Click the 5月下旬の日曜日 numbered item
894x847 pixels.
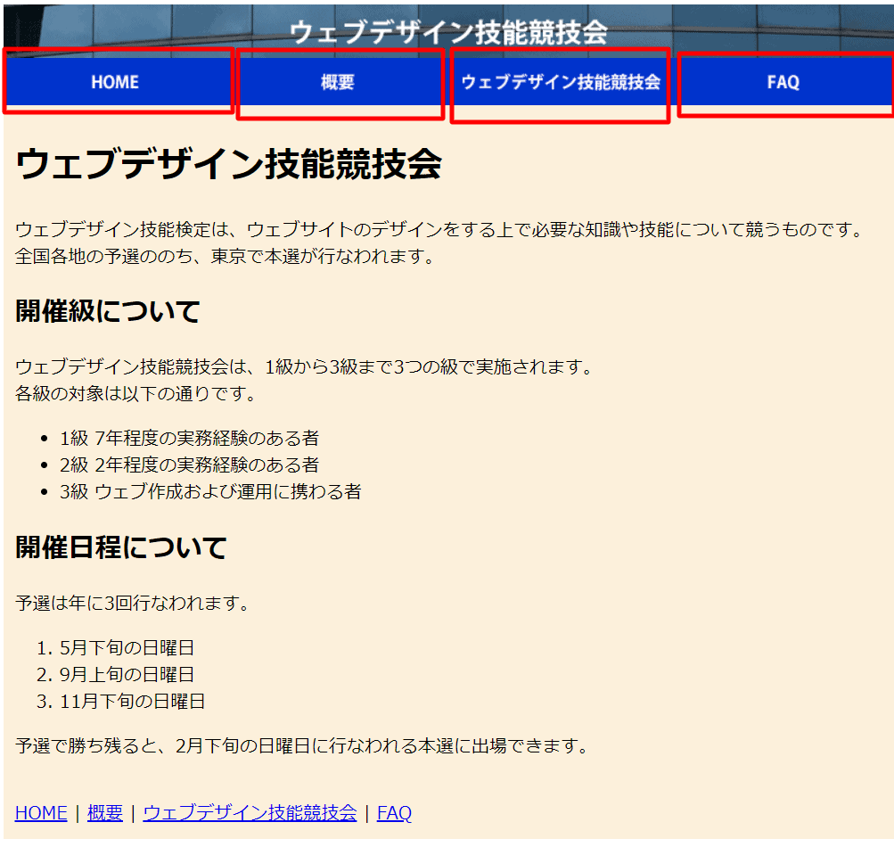pos(127,647)
